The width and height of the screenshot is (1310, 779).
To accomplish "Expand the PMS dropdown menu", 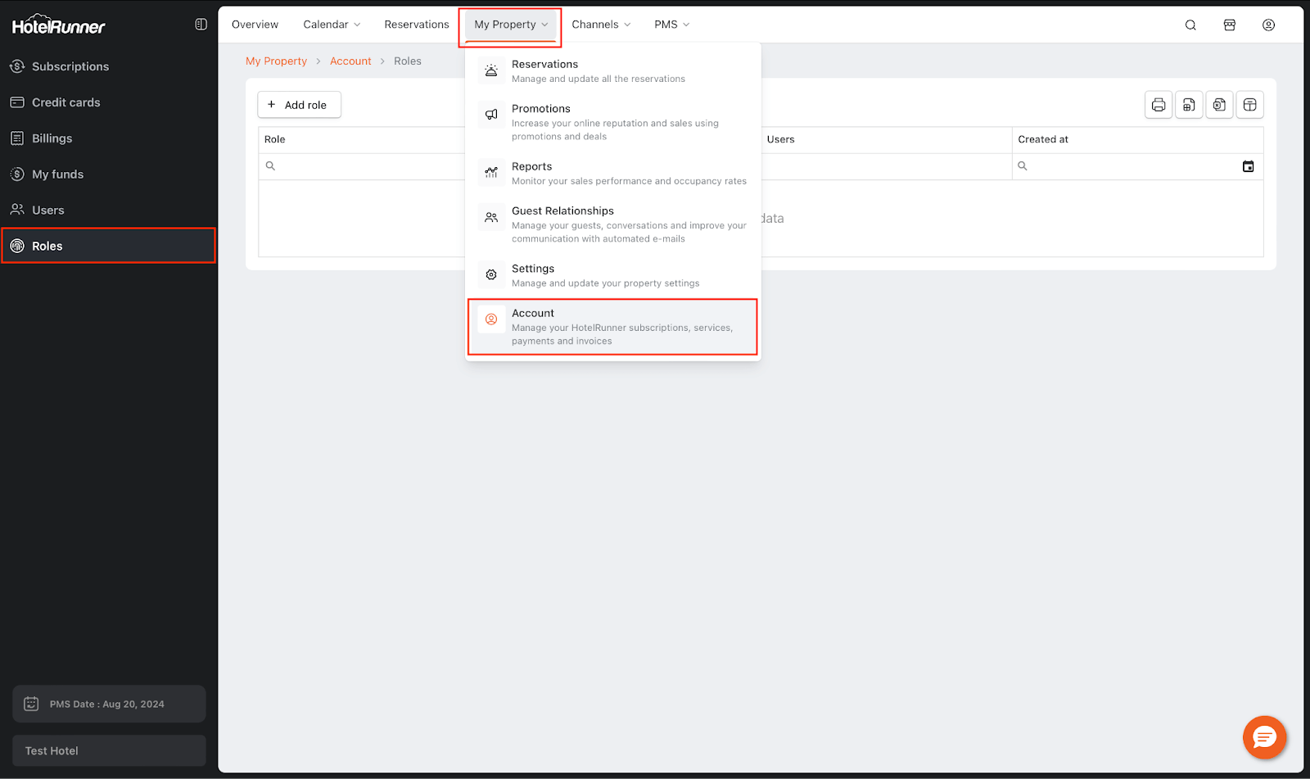I will pyautogui.click(x=671, y=25).
